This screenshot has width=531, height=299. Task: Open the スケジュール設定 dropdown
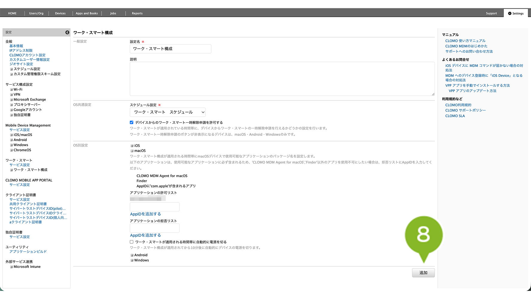[168, 112]
